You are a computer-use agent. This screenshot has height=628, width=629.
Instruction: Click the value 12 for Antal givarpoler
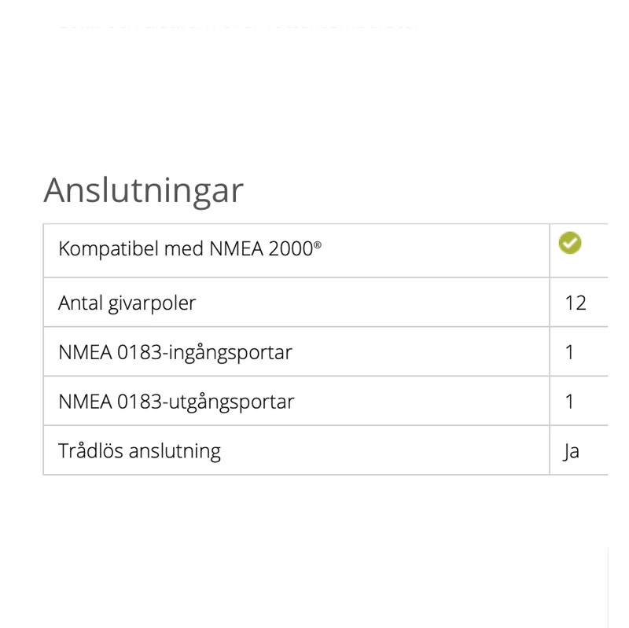(x=576, y=303)
